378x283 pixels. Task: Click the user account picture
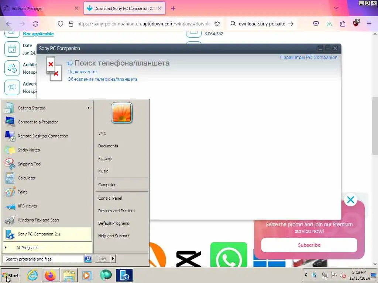click(x=122, y=113)
